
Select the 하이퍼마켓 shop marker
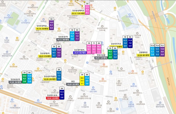[13, 65]
